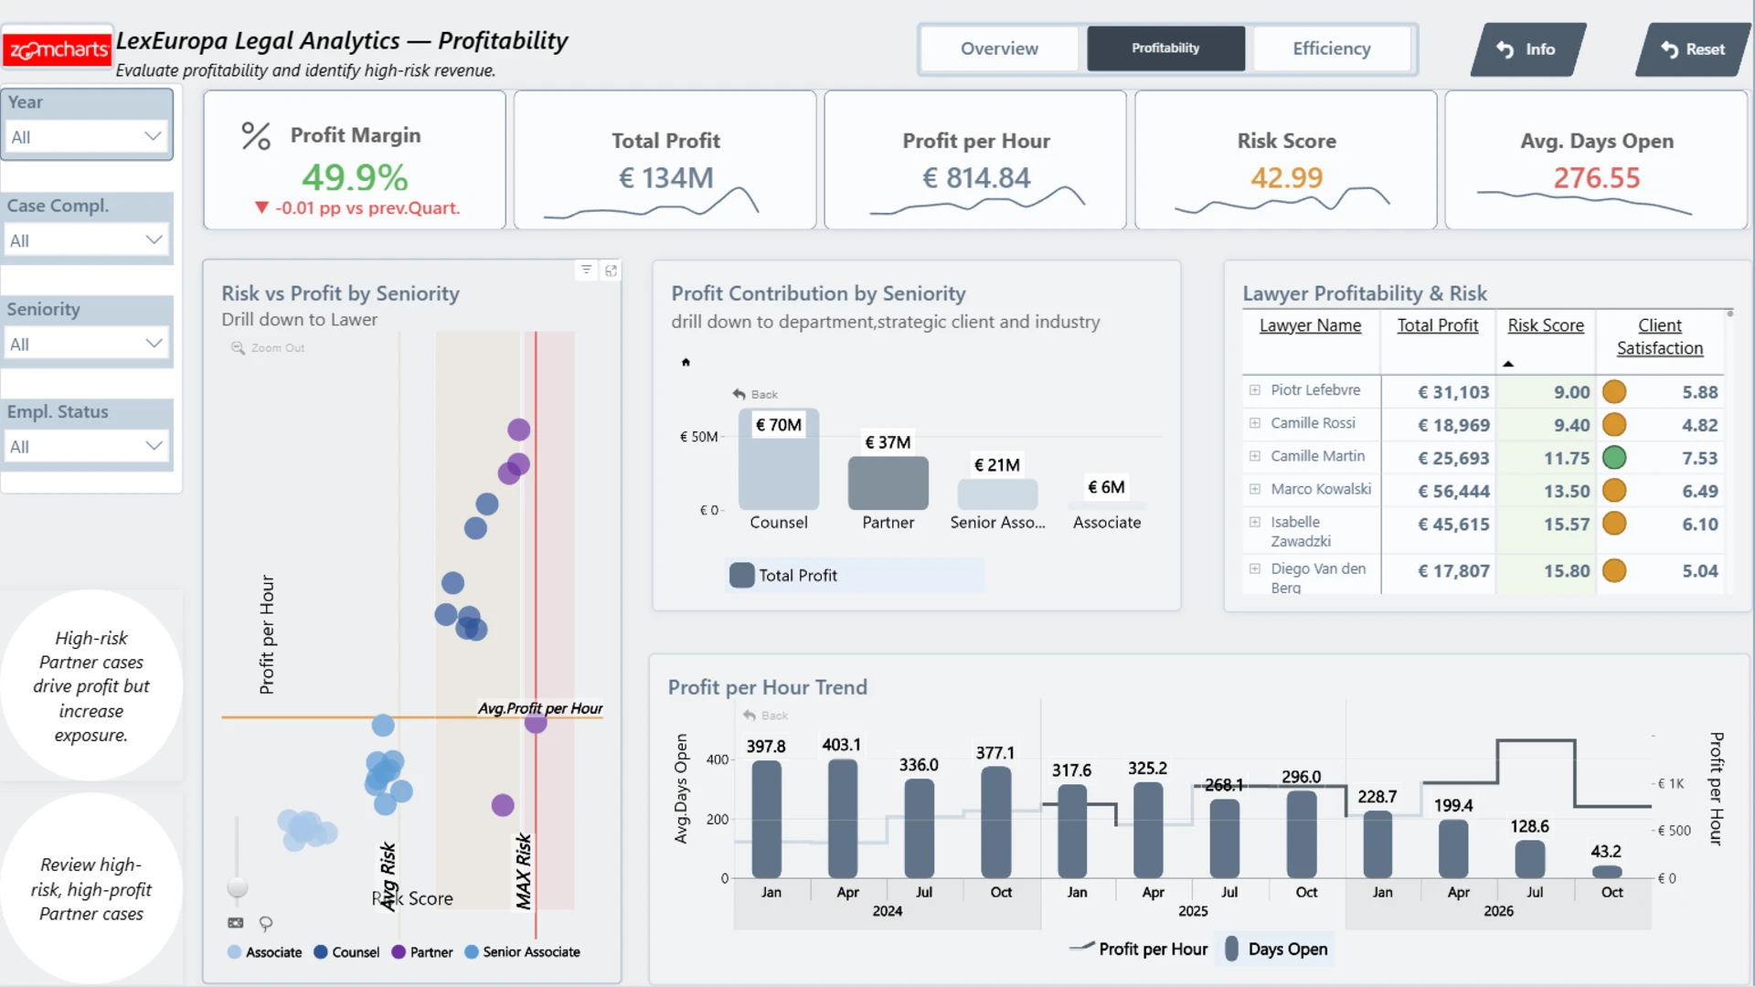Click the sort arrow under Risk Score header

click(1508, 364)
